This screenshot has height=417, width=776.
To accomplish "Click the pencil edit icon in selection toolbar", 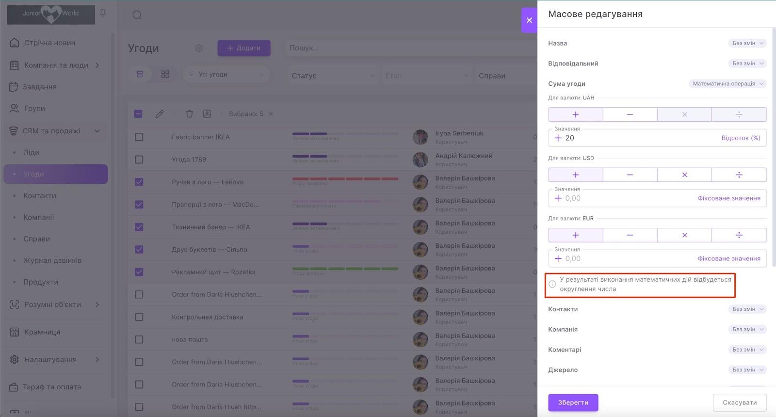I will (160, 114).
